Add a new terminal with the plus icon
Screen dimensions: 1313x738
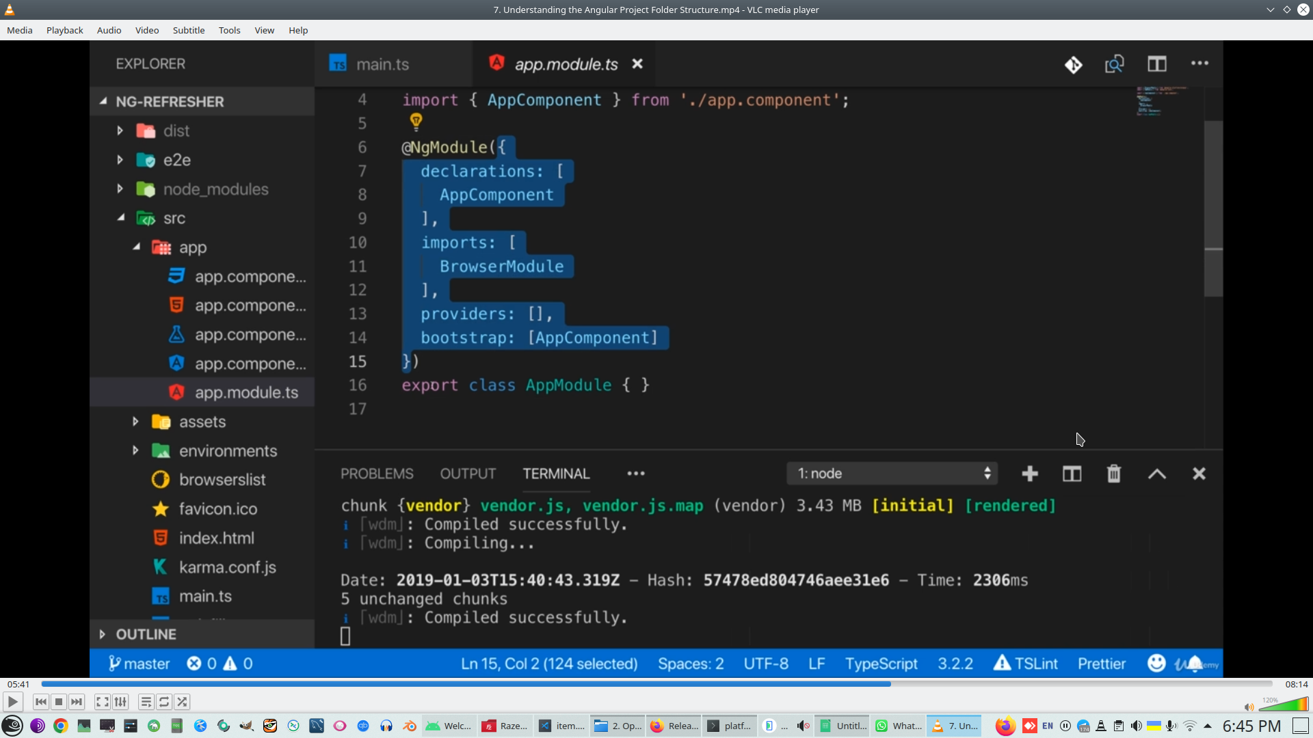point(1030,473)
